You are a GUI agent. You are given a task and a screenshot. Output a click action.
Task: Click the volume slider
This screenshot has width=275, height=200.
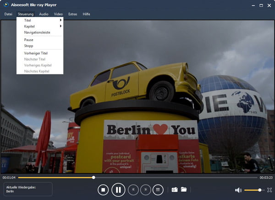click(x=253, y=190)
